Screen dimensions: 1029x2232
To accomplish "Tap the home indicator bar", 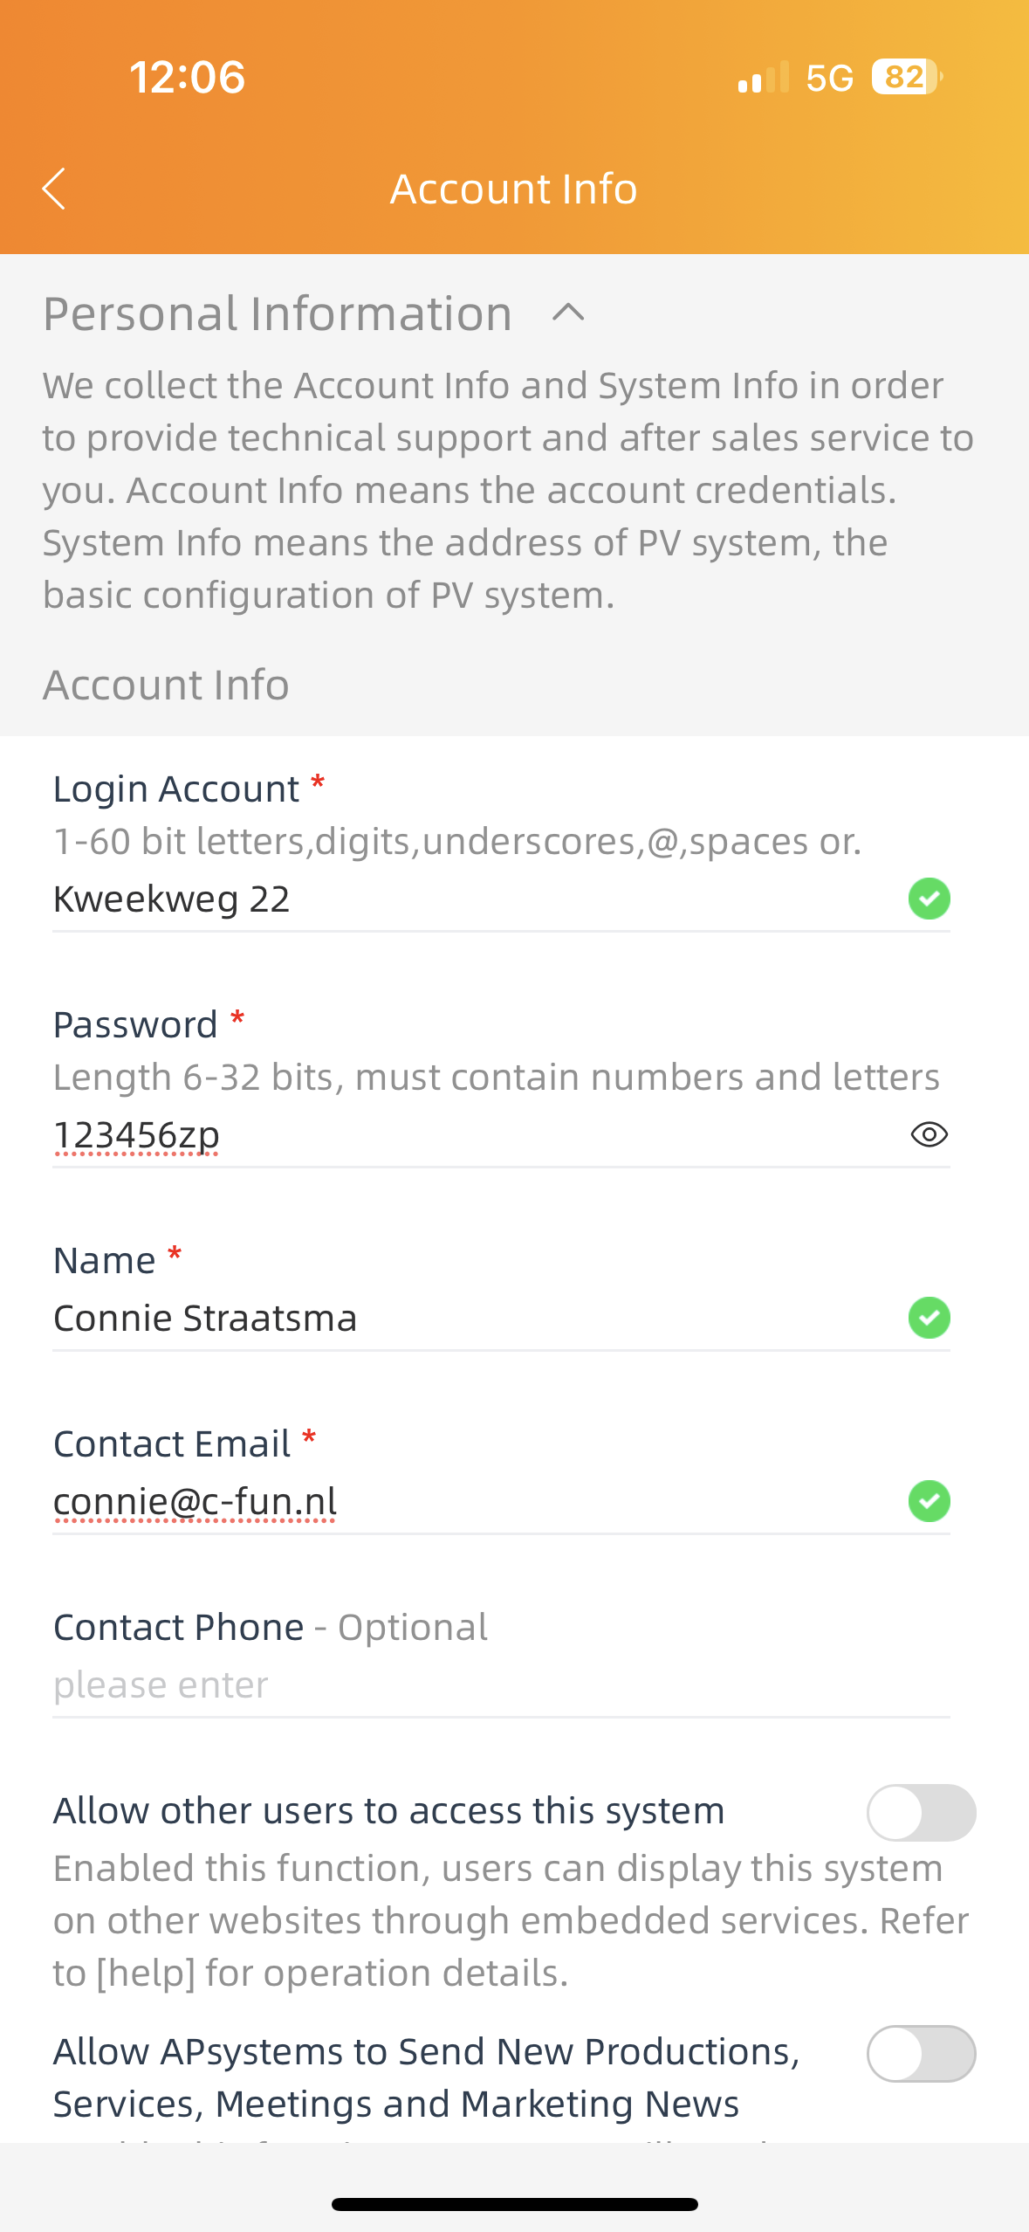I will coord(515,2204).
